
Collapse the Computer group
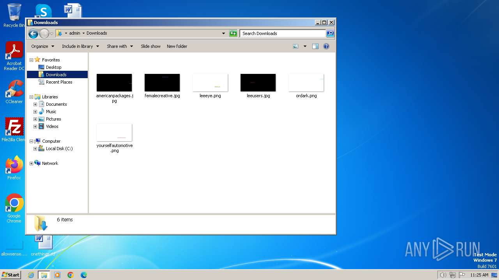[31, 141]
